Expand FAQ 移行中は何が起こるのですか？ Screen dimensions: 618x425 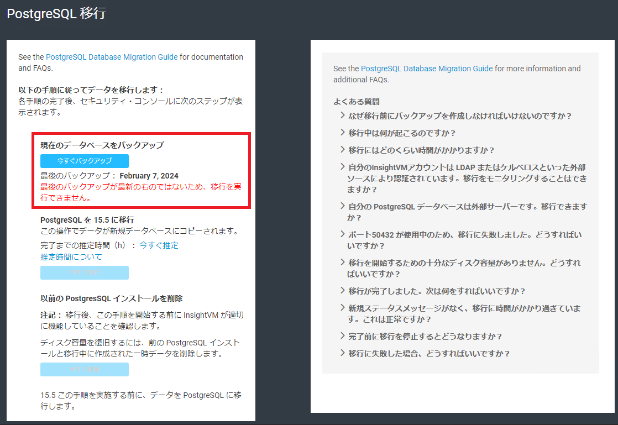[397, 133]
